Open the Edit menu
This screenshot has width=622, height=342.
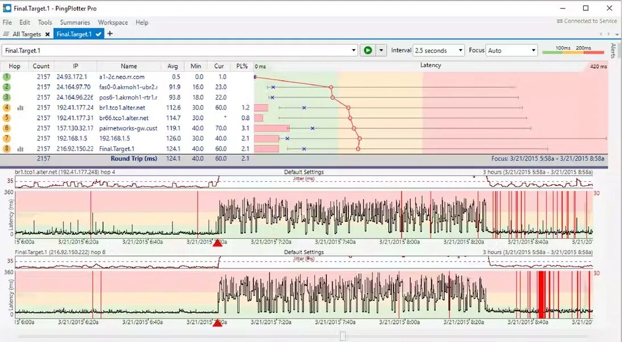pyautogui.click(x=24, y=23)
